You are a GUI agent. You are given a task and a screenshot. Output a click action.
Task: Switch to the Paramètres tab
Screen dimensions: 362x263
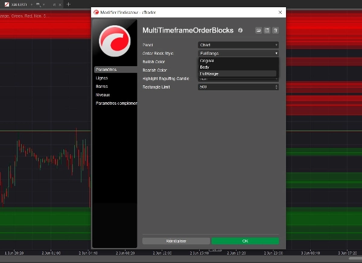115,70
